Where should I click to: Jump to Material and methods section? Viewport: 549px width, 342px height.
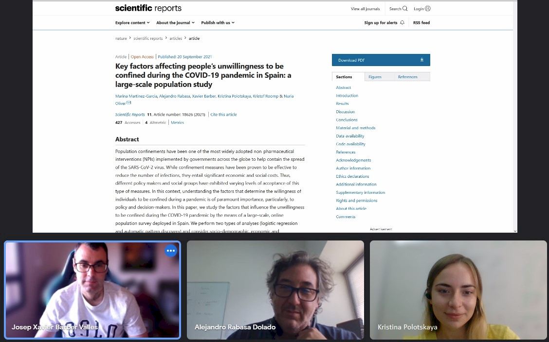355,128
